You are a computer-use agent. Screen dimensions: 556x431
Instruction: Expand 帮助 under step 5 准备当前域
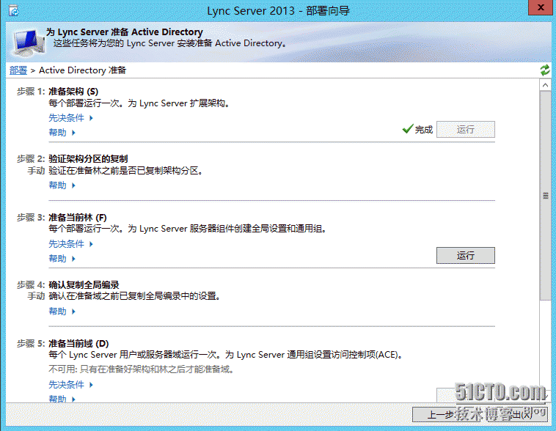(x=62, y=399)
